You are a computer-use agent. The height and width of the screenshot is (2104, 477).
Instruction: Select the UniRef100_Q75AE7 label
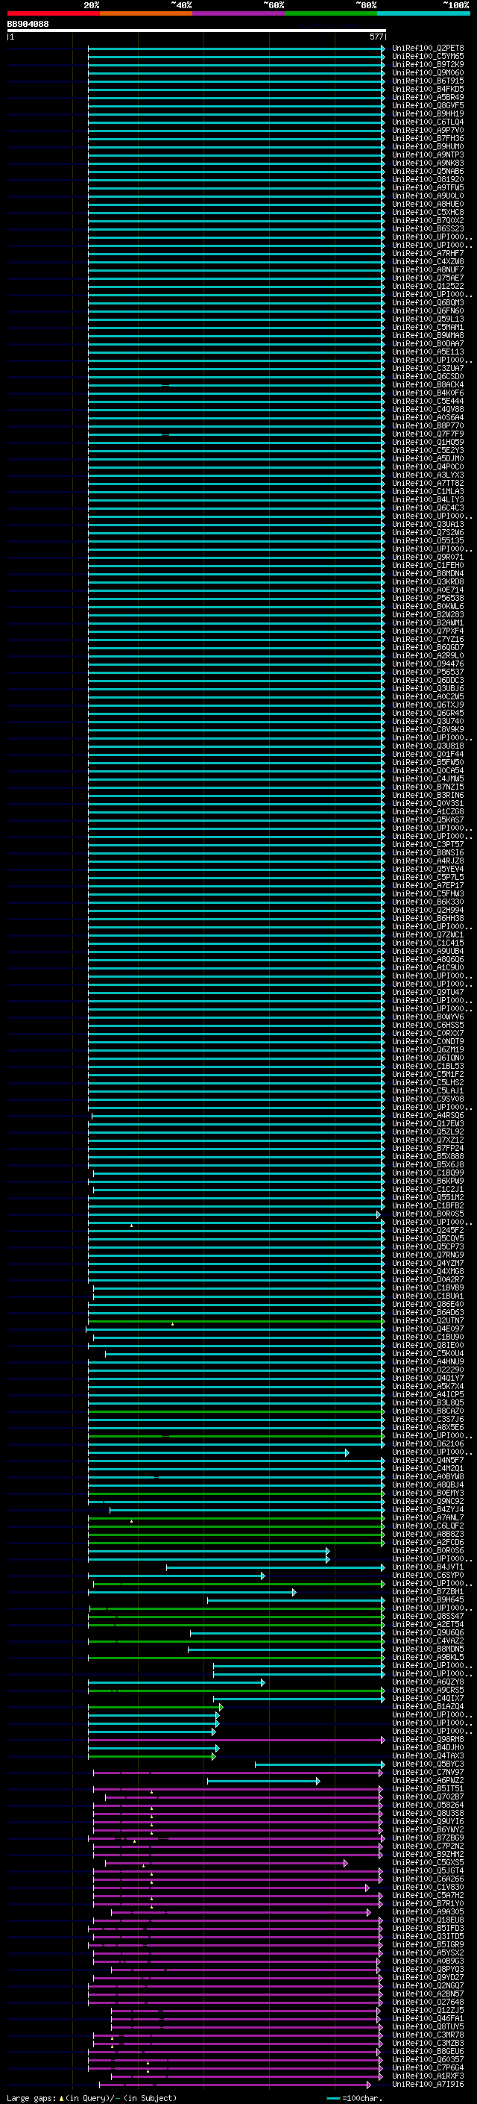(x=428, y=278)
